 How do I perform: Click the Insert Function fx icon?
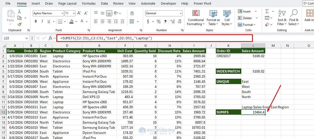tap(51, 38)
